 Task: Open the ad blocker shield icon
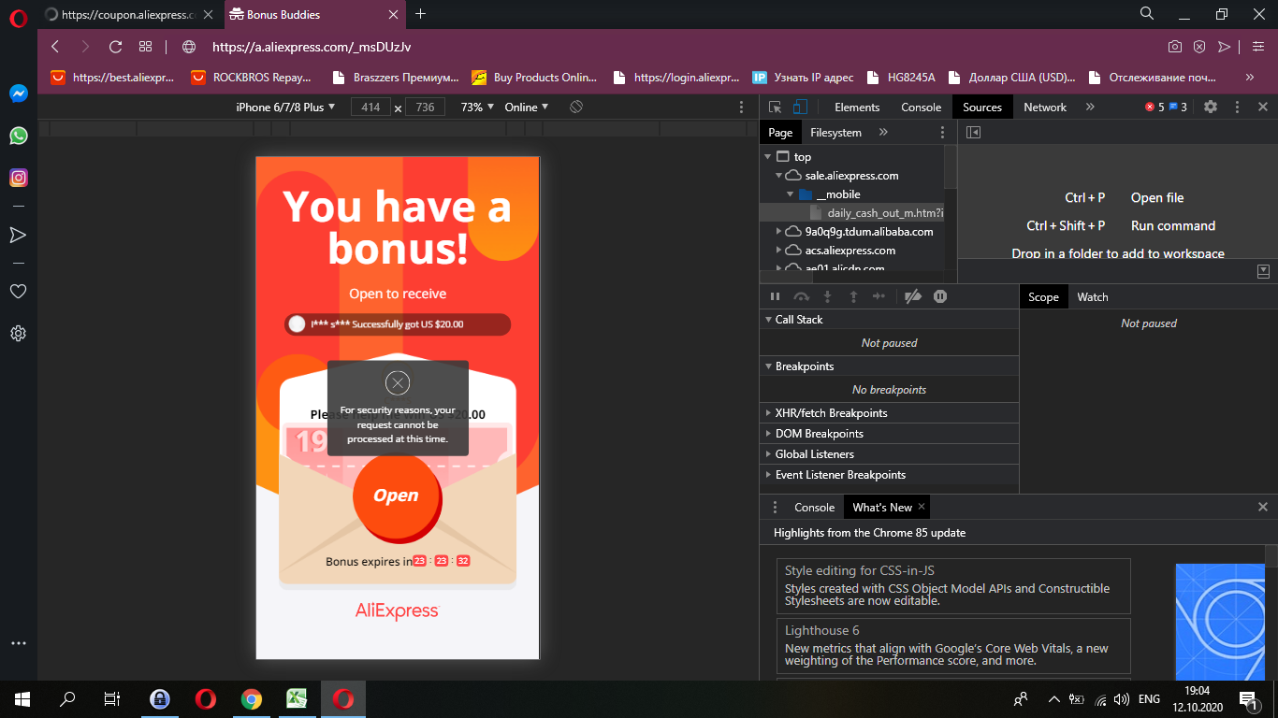coord(1199,47)
